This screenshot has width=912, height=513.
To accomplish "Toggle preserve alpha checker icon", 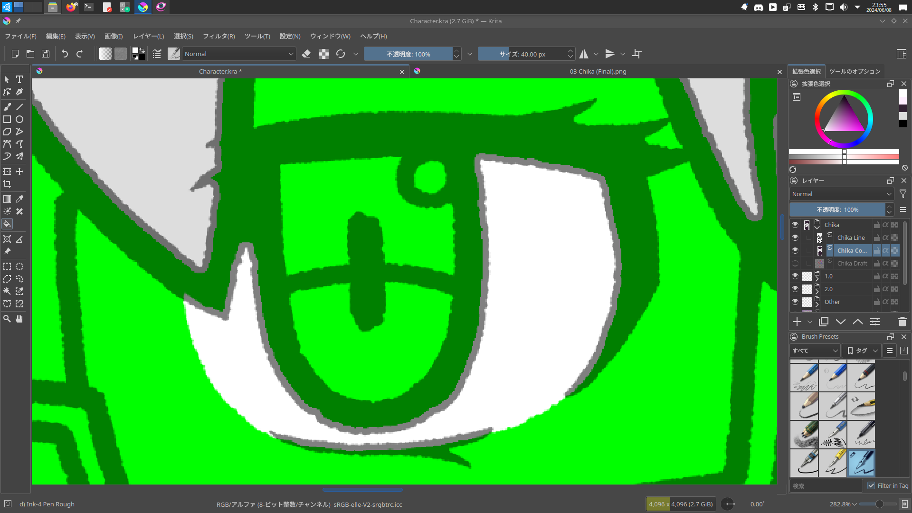I will coord(323,54).
